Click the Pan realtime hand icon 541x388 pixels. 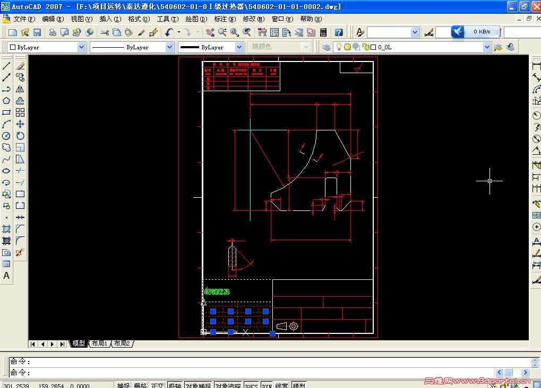tap(210, 32)
